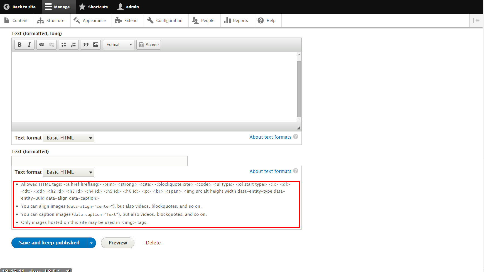
Task: Insert a blockquote in the editor
Action: coord(86,45)
